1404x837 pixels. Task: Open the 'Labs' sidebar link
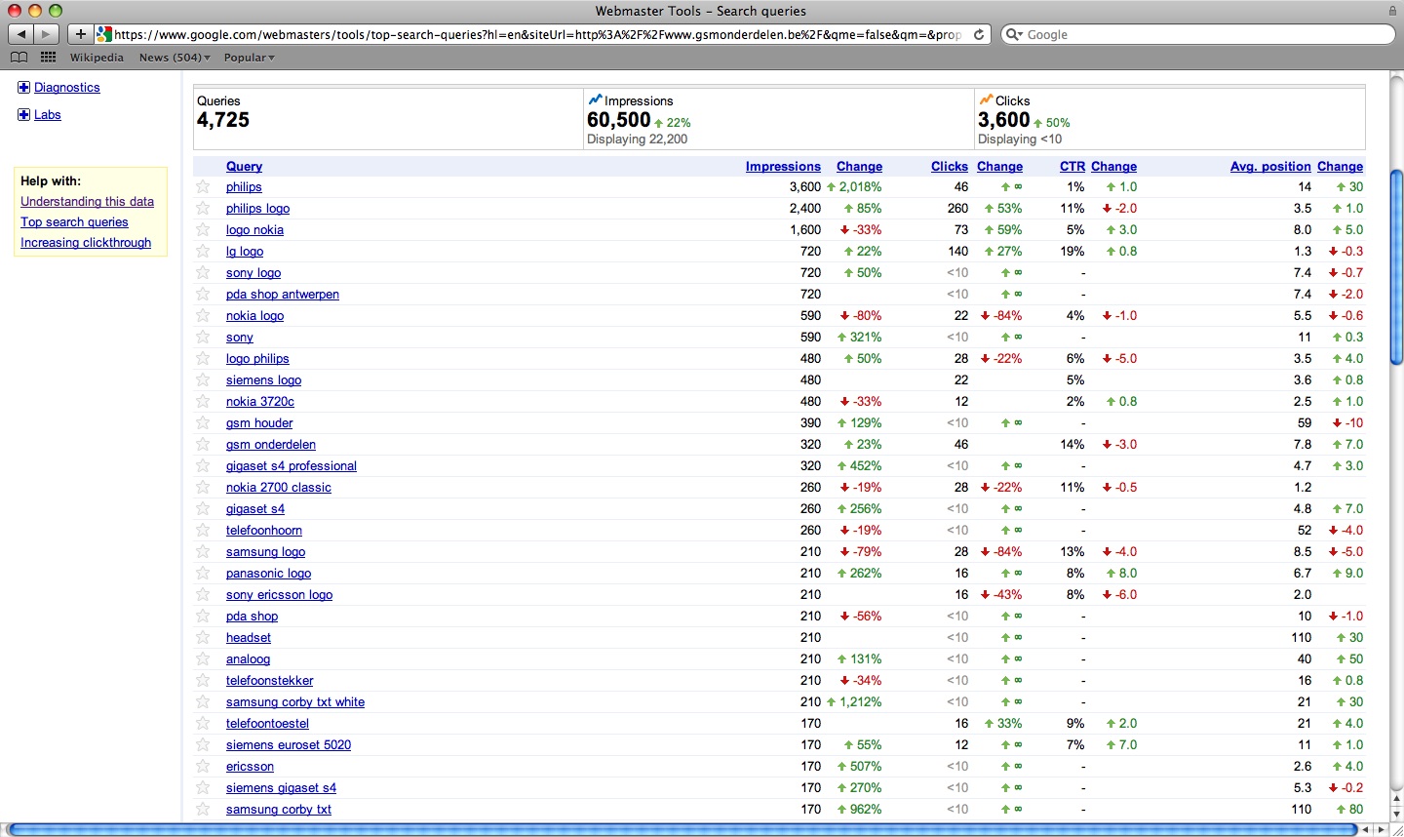[x=48, y=115]
